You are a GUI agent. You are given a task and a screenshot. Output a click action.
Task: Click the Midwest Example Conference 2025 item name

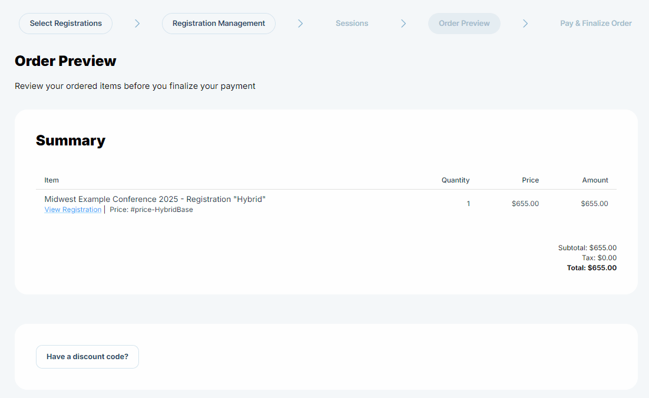(155, 199)
